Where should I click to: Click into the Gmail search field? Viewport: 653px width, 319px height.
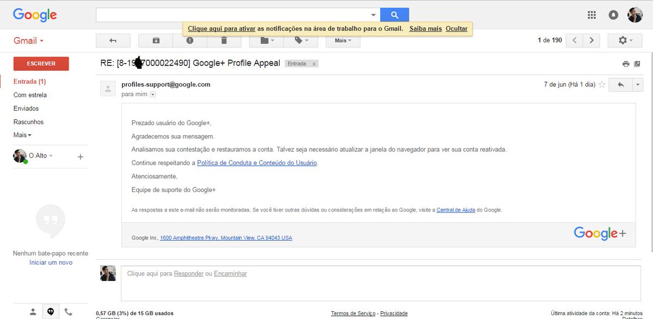click(x=233, y=15)
